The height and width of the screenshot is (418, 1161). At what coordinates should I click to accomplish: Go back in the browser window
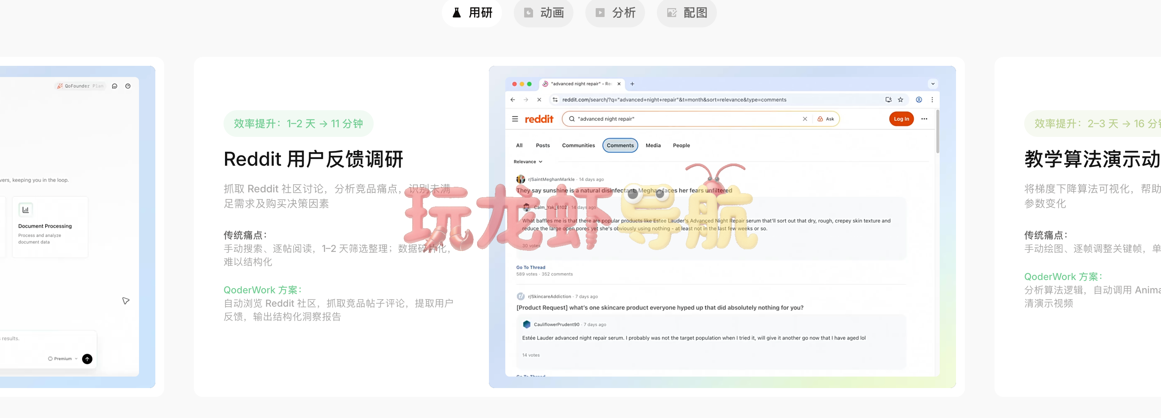pyautogui.click(x=512, y=100)
